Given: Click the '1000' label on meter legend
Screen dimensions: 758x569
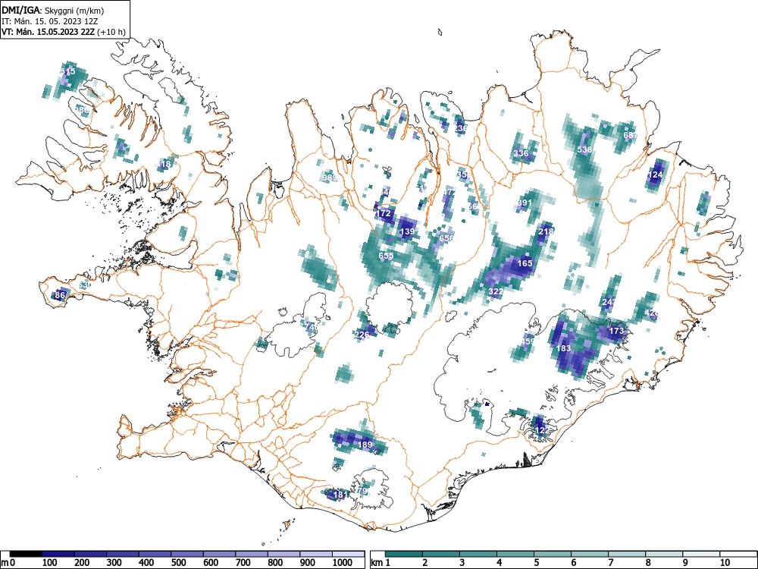Looking at the screenshot, I should click(342, 563).
